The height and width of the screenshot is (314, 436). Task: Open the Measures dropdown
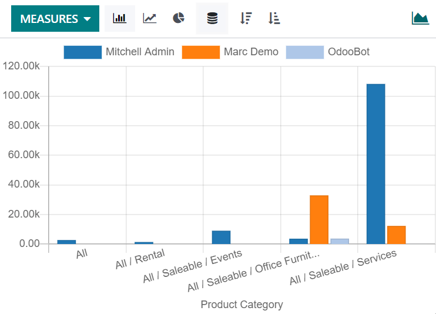pos(55,19)
